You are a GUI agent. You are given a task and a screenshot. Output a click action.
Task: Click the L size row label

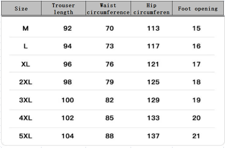26,46
